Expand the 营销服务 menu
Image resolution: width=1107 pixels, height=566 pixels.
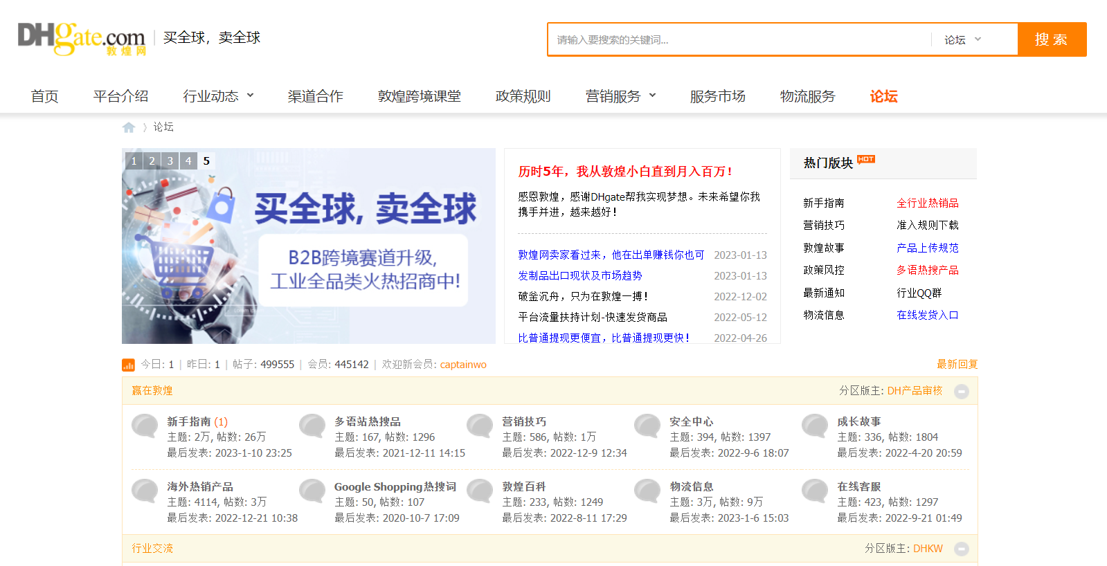click(620, 96)
